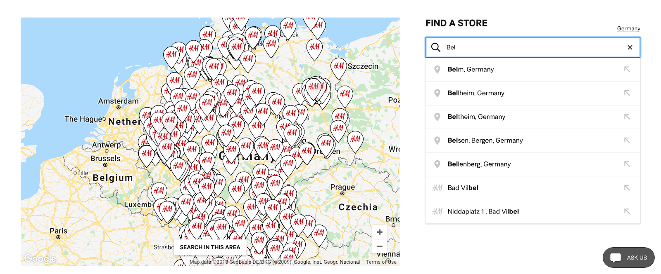
Task: Zoom out the map with minus button
Action: point(380,246)
